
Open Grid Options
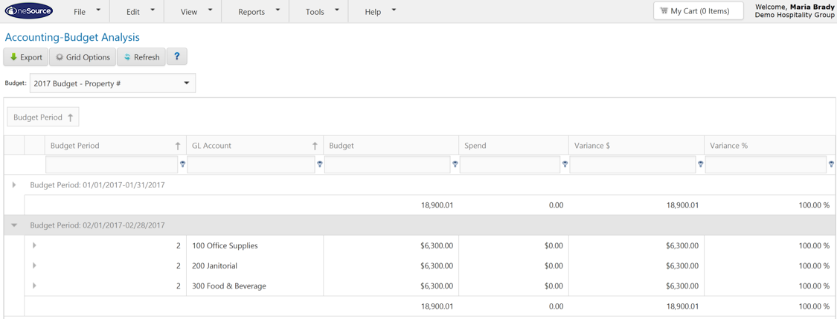point(83,57)
